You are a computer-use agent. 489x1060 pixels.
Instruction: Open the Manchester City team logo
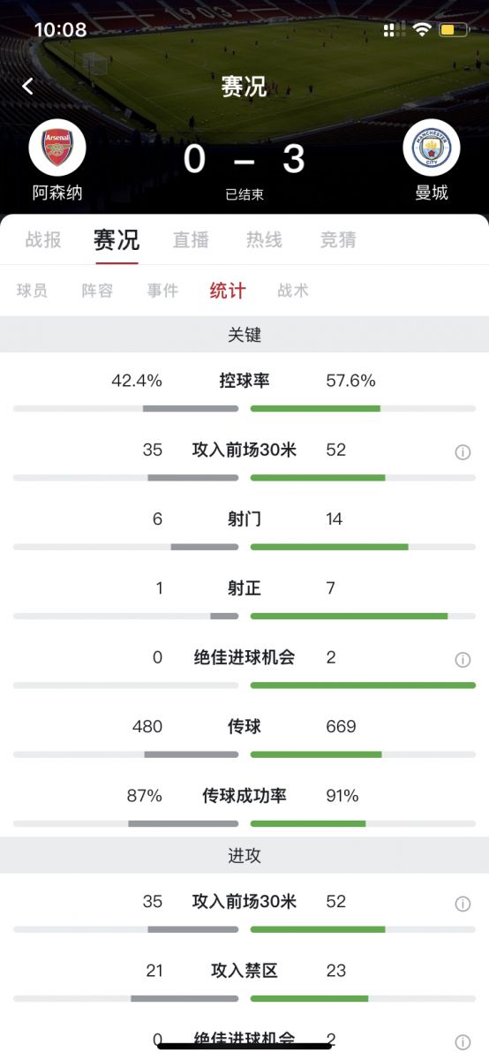click(432, 148)
